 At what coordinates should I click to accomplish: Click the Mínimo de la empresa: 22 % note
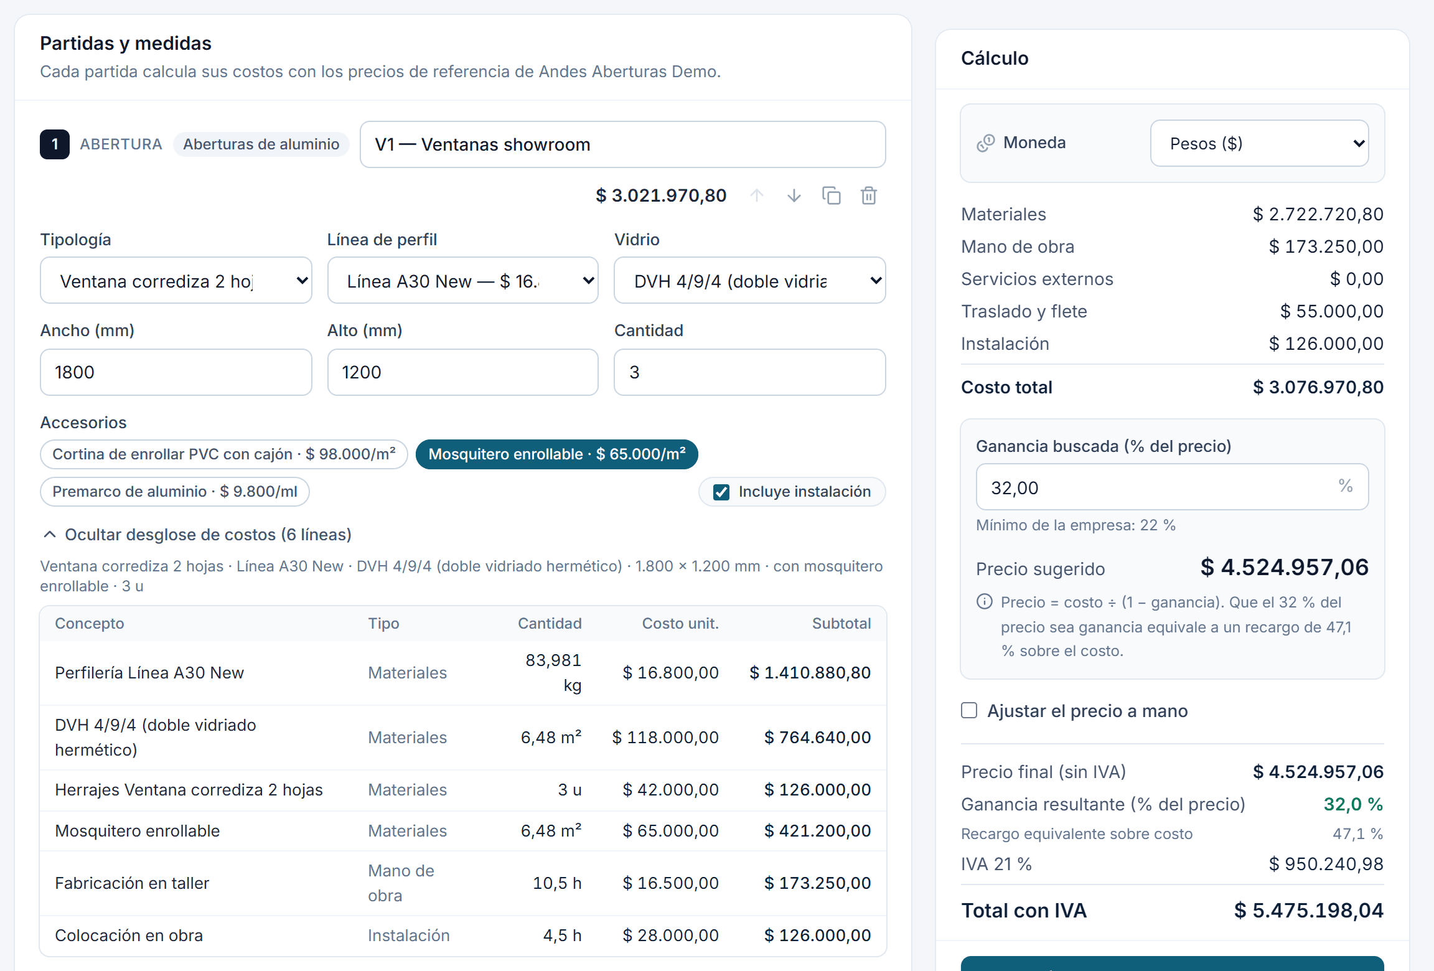1075,525
